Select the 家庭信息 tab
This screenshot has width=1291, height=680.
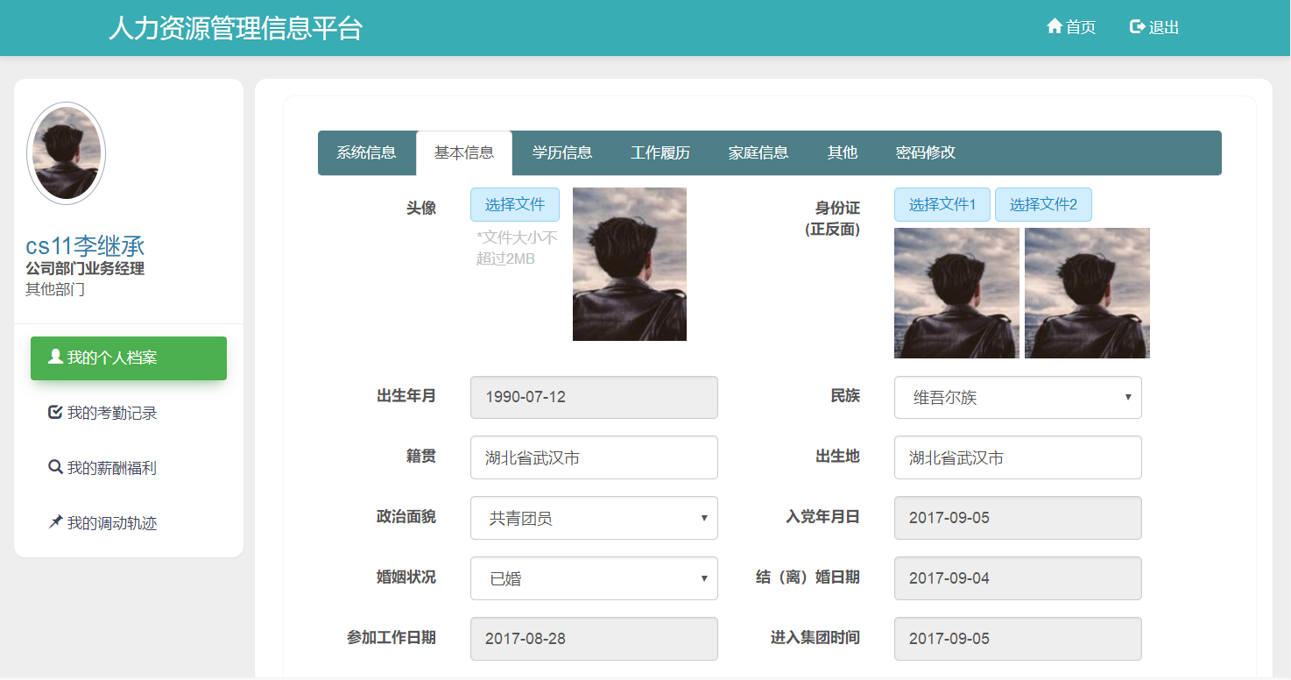(758, 152)
